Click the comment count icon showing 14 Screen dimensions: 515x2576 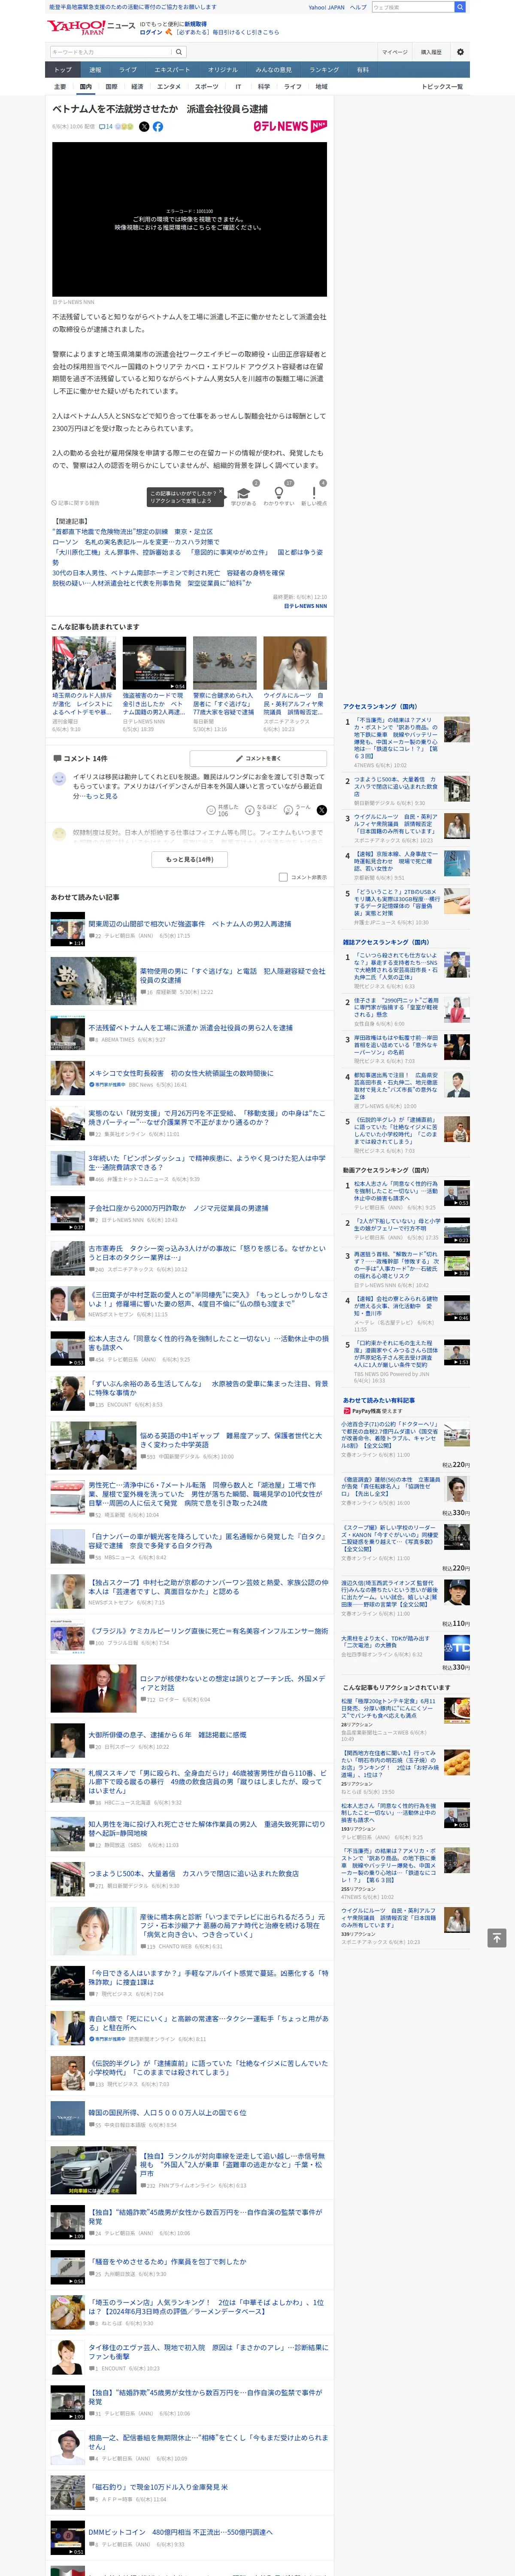pyautogui.click(x=106, y=127)
